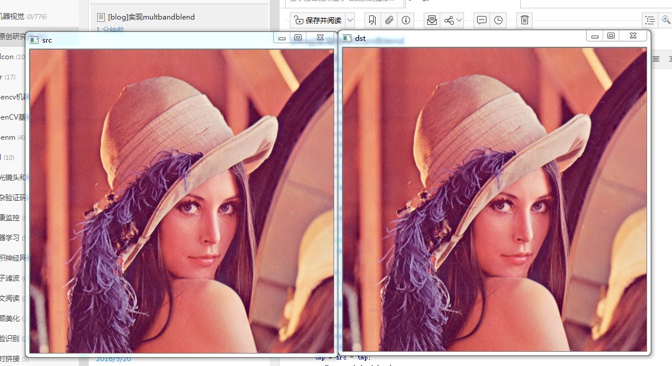Select sidebar folder showing r (17)
This screenshot has width=672, height=366.
[x=8, y=76]
